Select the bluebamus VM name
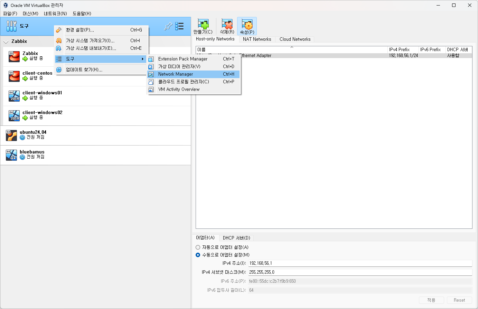The height and width of the screenshot is (309, 478). [x=32, y=152]
